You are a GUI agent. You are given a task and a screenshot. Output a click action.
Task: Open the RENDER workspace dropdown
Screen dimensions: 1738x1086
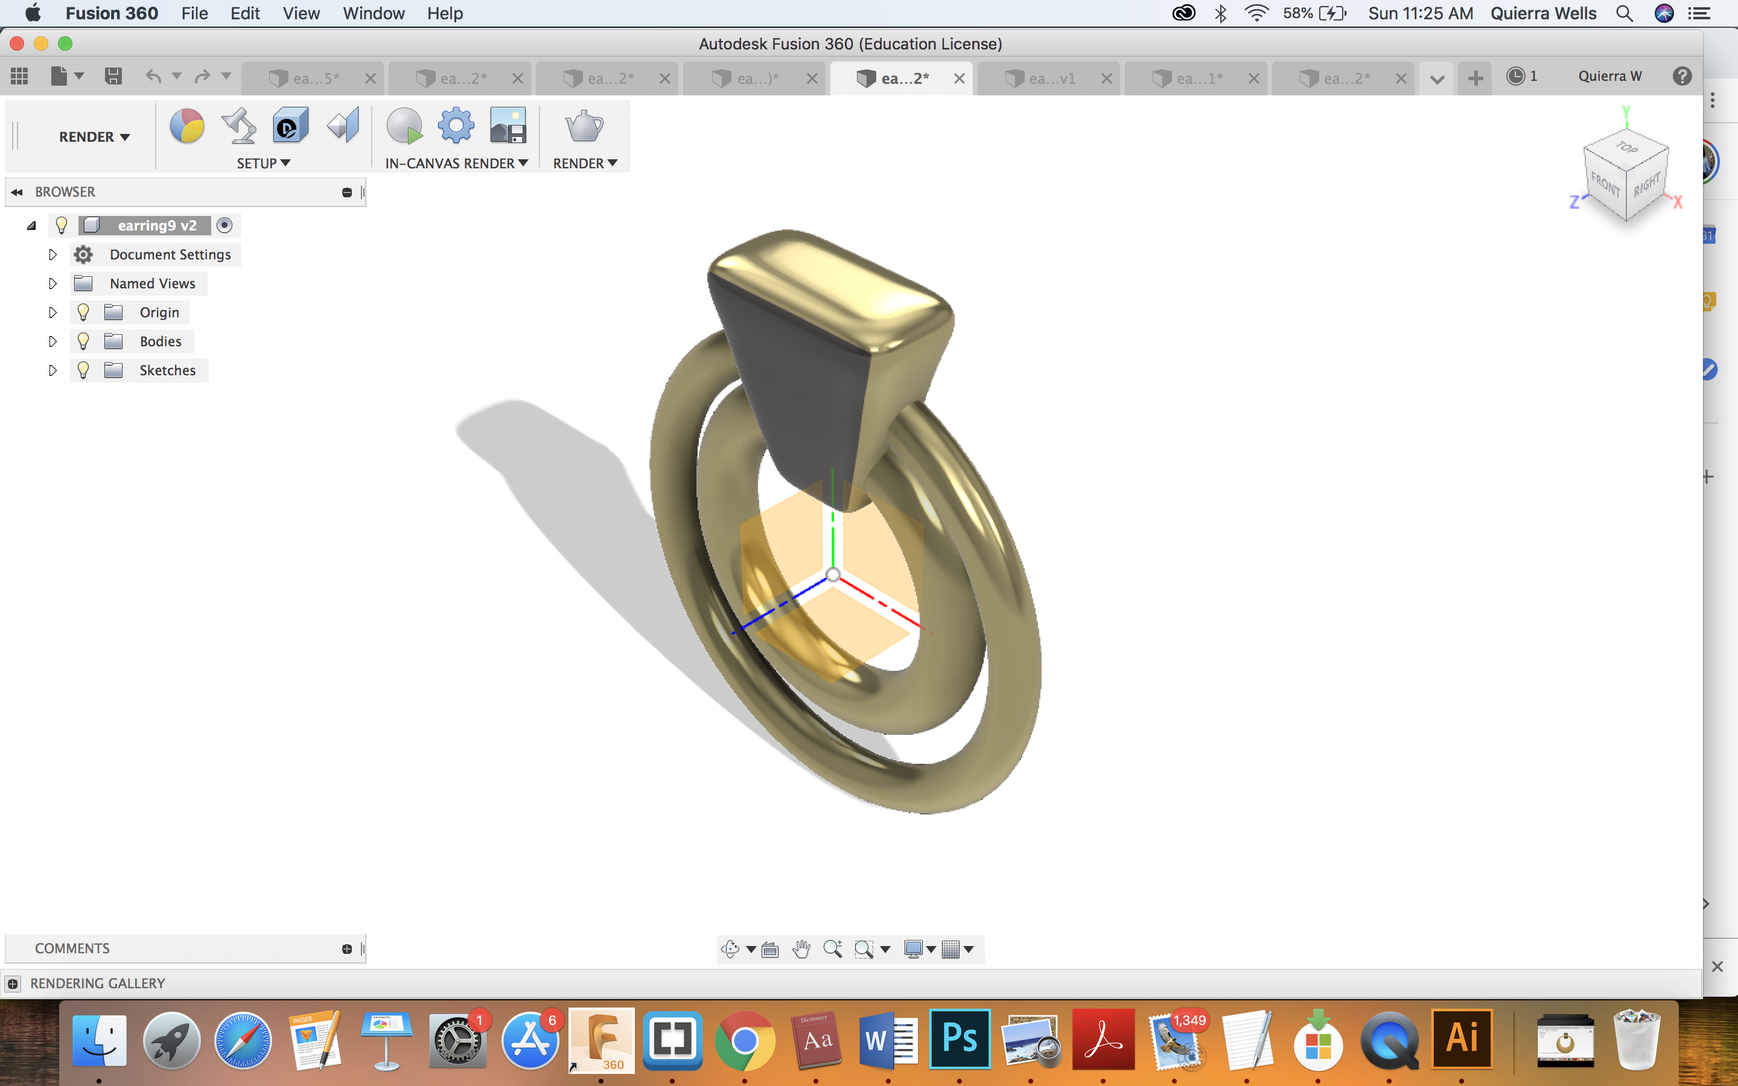(94, 136)
